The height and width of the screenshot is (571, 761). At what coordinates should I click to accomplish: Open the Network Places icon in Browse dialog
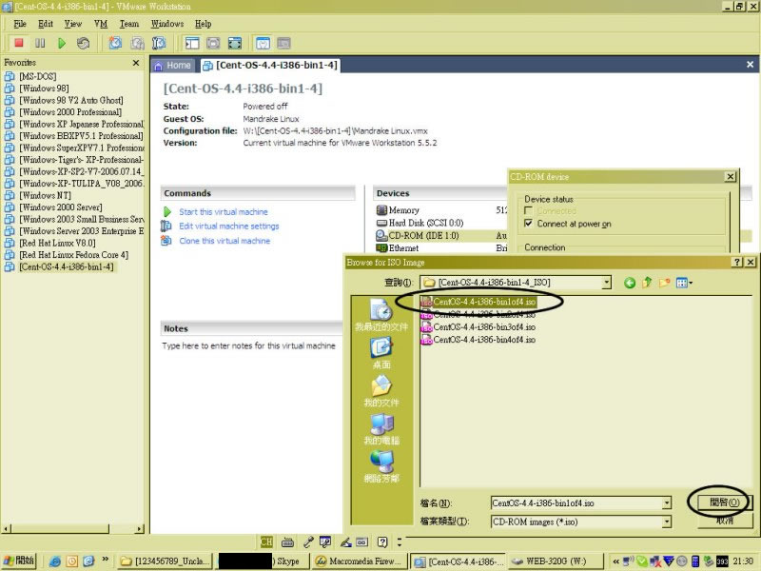[381, 466]
